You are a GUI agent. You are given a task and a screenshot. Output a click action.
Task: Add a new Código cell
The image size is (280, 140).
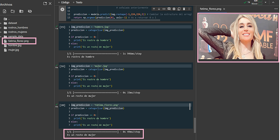point(64,2)
